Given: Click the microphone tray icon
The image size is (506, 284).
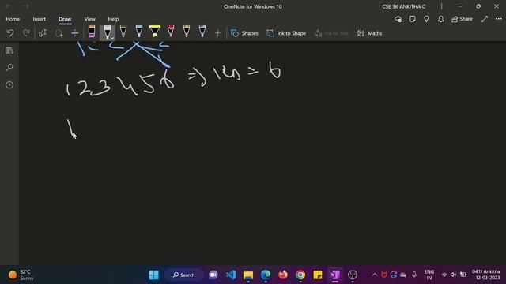Looking at the screenshot, I should click(x=414, y=275).
